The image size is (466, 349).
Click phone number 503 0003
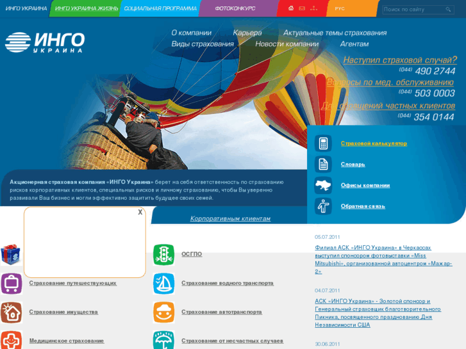(x=435, y=93)
